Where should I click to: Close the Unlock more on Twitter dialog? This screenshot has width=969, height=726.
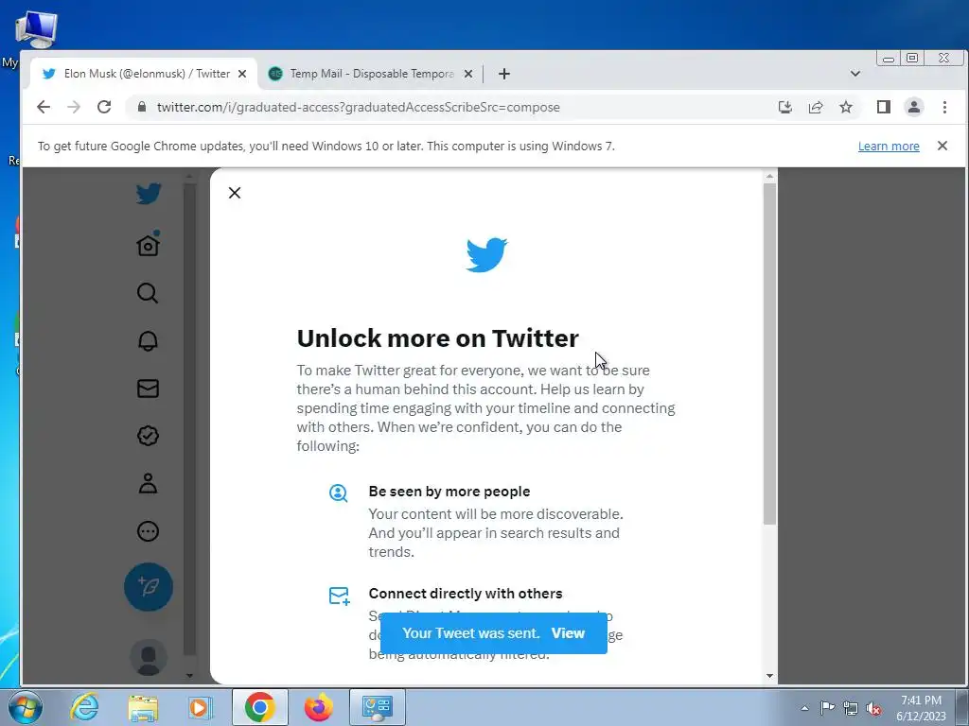235,193
